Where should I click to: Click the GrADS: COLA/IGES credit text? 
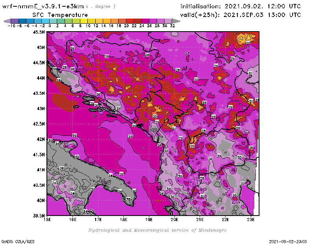(x=18, y=242)
